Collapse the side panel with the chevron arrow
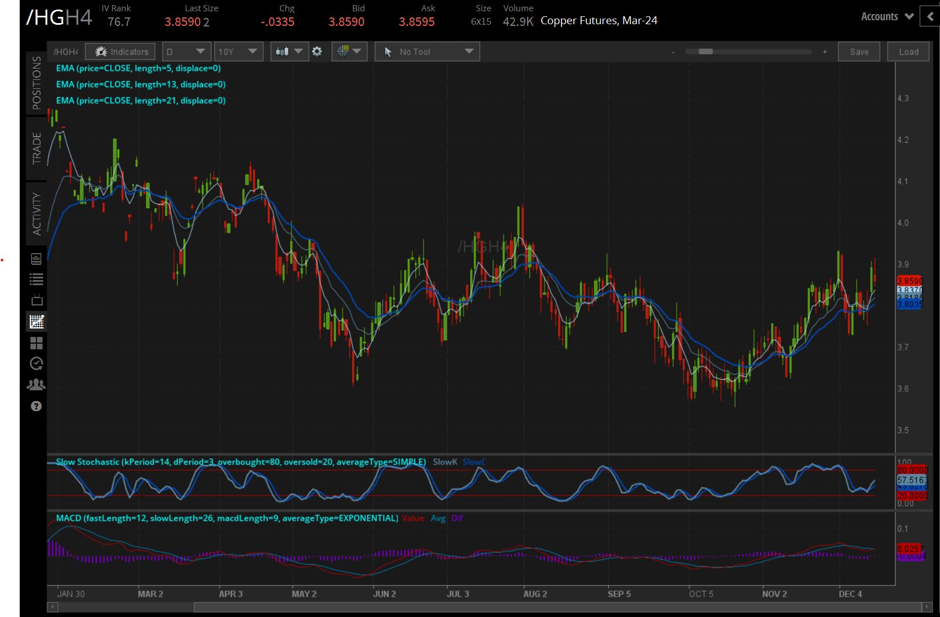The height and width of the screenshot is (617, 940). pos(930,16)
